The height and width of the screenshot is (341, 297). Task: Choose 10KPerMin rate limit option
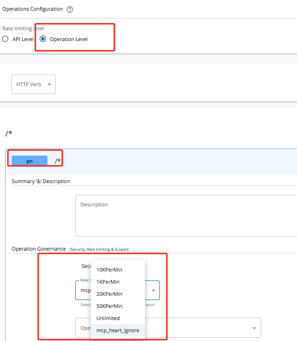coord(118,270)
